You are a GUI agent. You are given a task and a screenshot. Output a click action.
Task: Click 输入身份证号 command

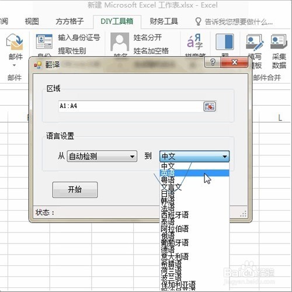pyautogui.click(x=79, y=37)
